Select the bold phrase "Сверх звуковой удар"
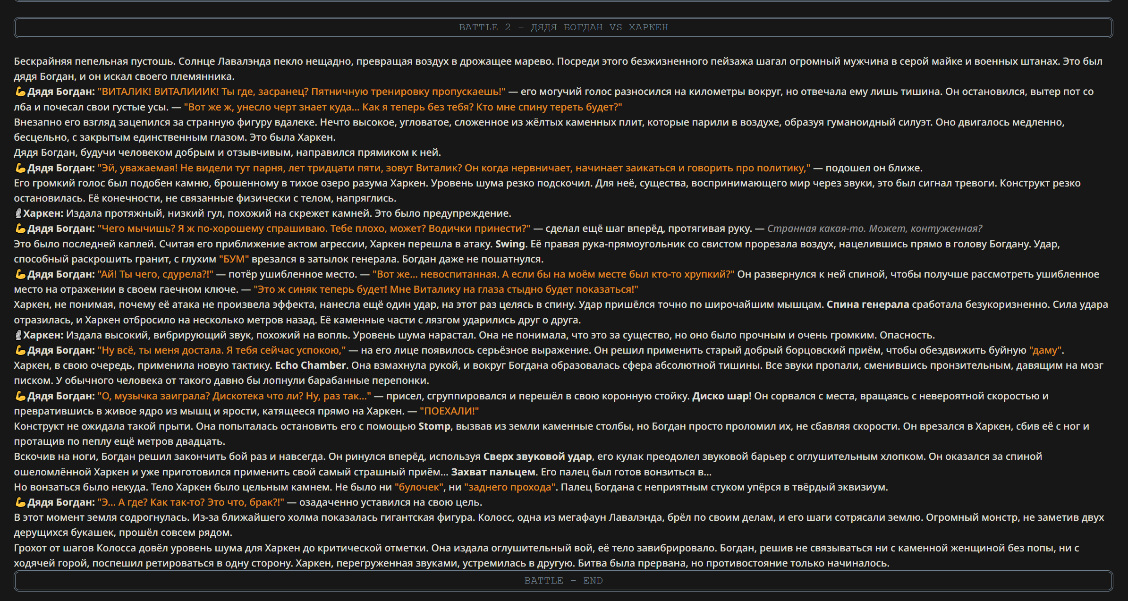Image resolution: width=1128 pixels, height=601 pixels. pyautogui.click(x=537, y=457)
